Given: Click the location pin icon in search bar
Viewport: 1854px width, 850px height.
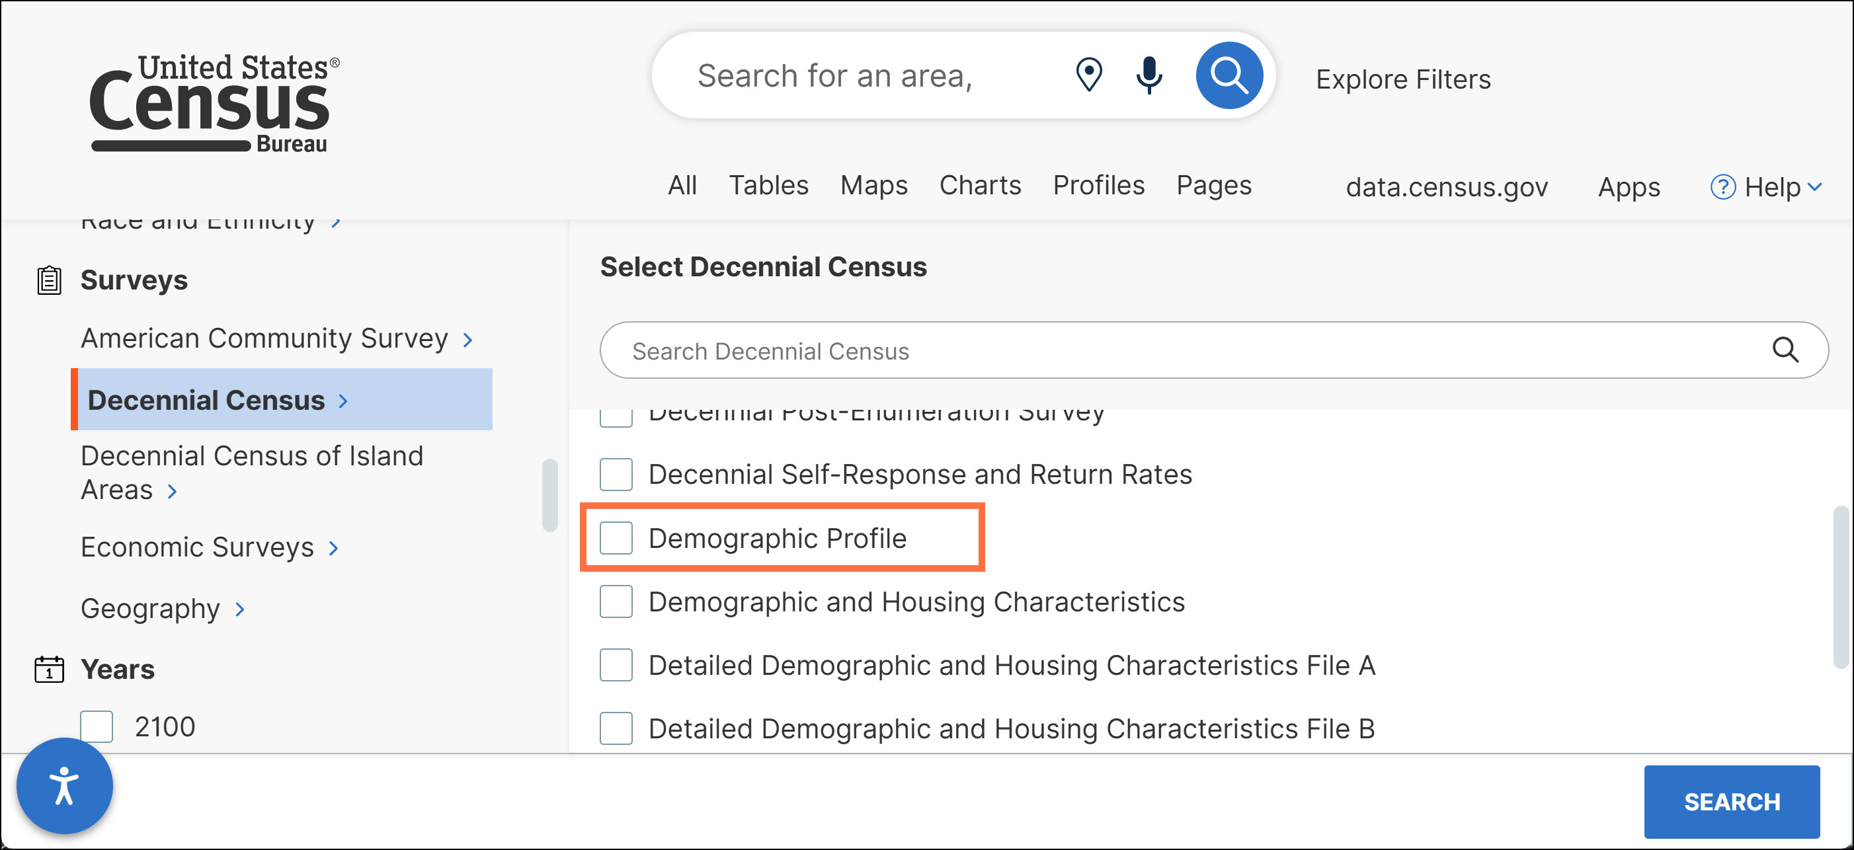Looking at the screenshot, I should (1088, 75).
